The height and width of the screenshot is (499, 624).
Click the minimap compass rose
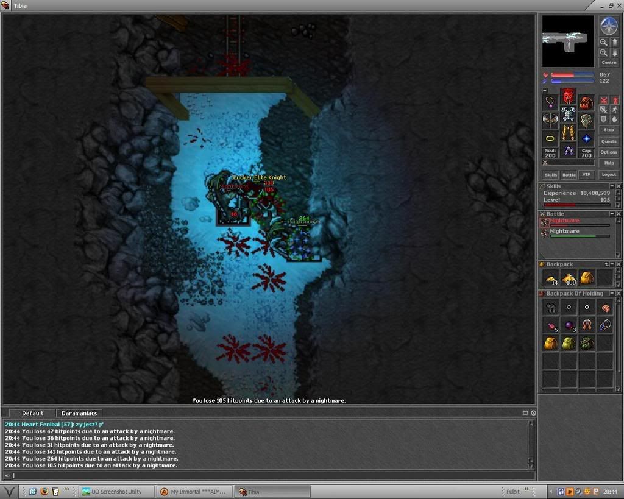point(609,26)
